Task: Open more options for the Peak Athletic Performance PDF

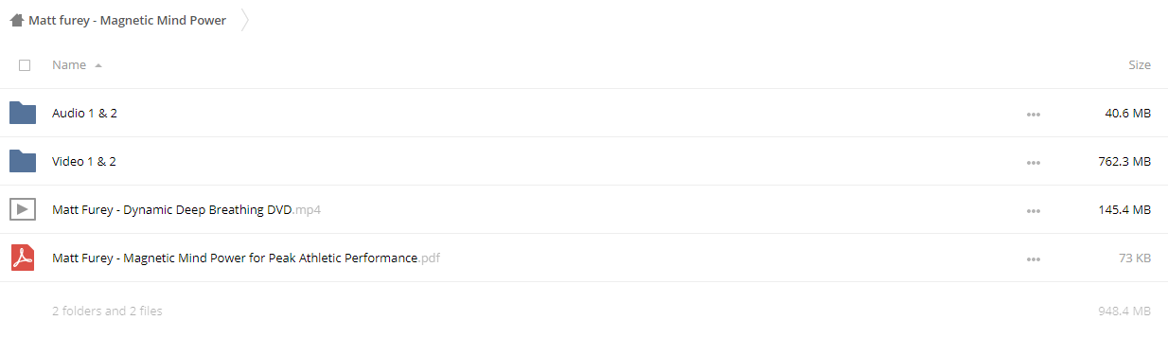Action: [x=1033, y=259]
